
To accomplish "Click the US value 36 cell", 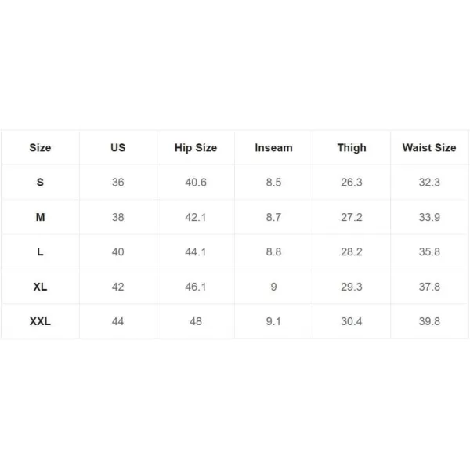I will pyautogui.click(x=117, y=182).
